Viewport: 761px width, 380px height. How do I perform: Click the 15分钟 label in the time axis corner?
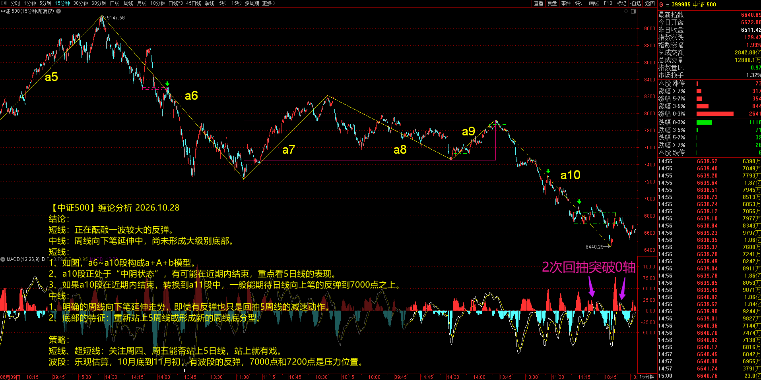[647, 377]
